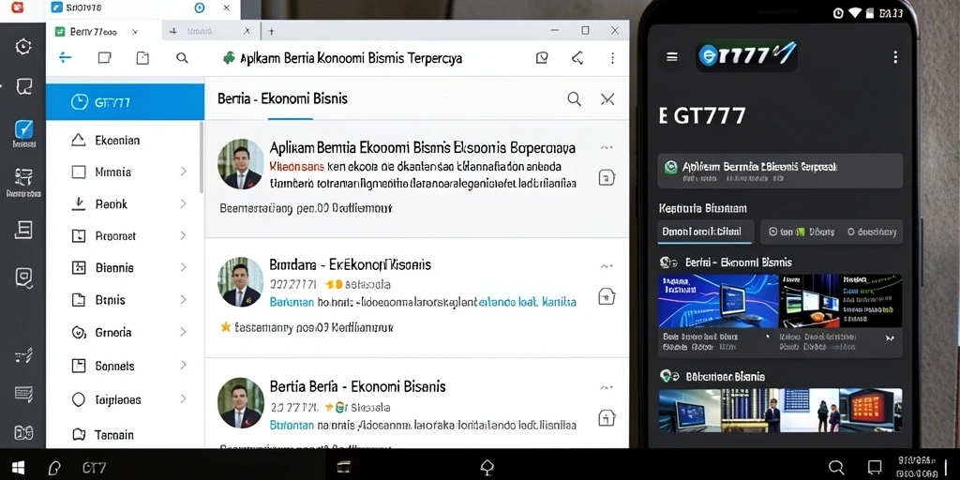Click the bookmark icon beside the share icon
This screenshot has height=480, width=960.
[x=542, y=57]
